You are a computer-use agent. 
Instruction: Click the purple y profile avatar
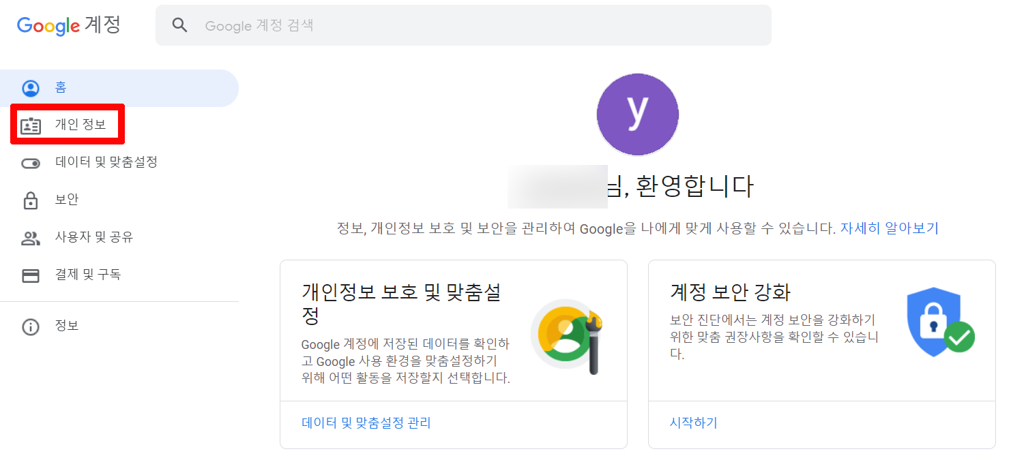click(x=637, y=114)
